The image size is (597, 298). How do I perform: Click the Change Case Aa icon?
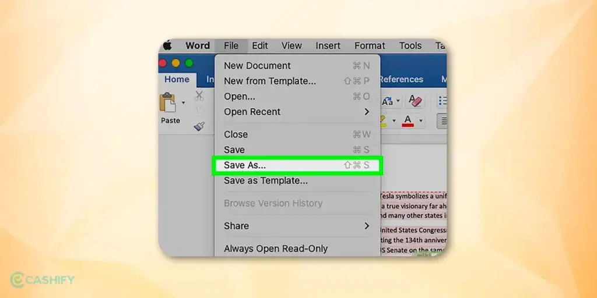(x=387, y=101)
